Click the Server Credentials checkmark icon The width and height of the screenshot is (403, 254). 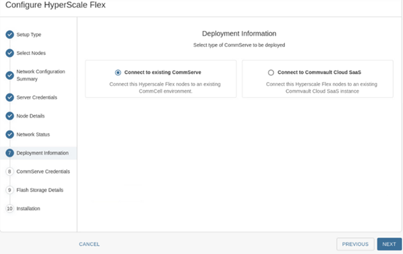coord(10,97)
